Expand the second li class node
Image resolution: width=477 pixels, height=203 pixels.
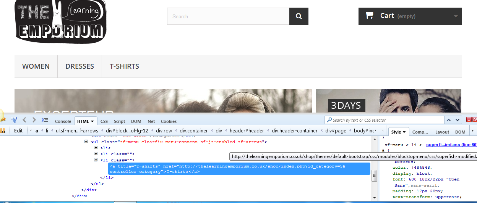point(96,154)
